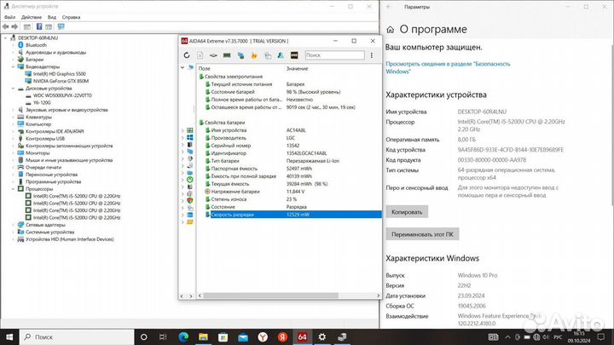Launch the white Yandex Browser taskbar icon

(263, 336)
